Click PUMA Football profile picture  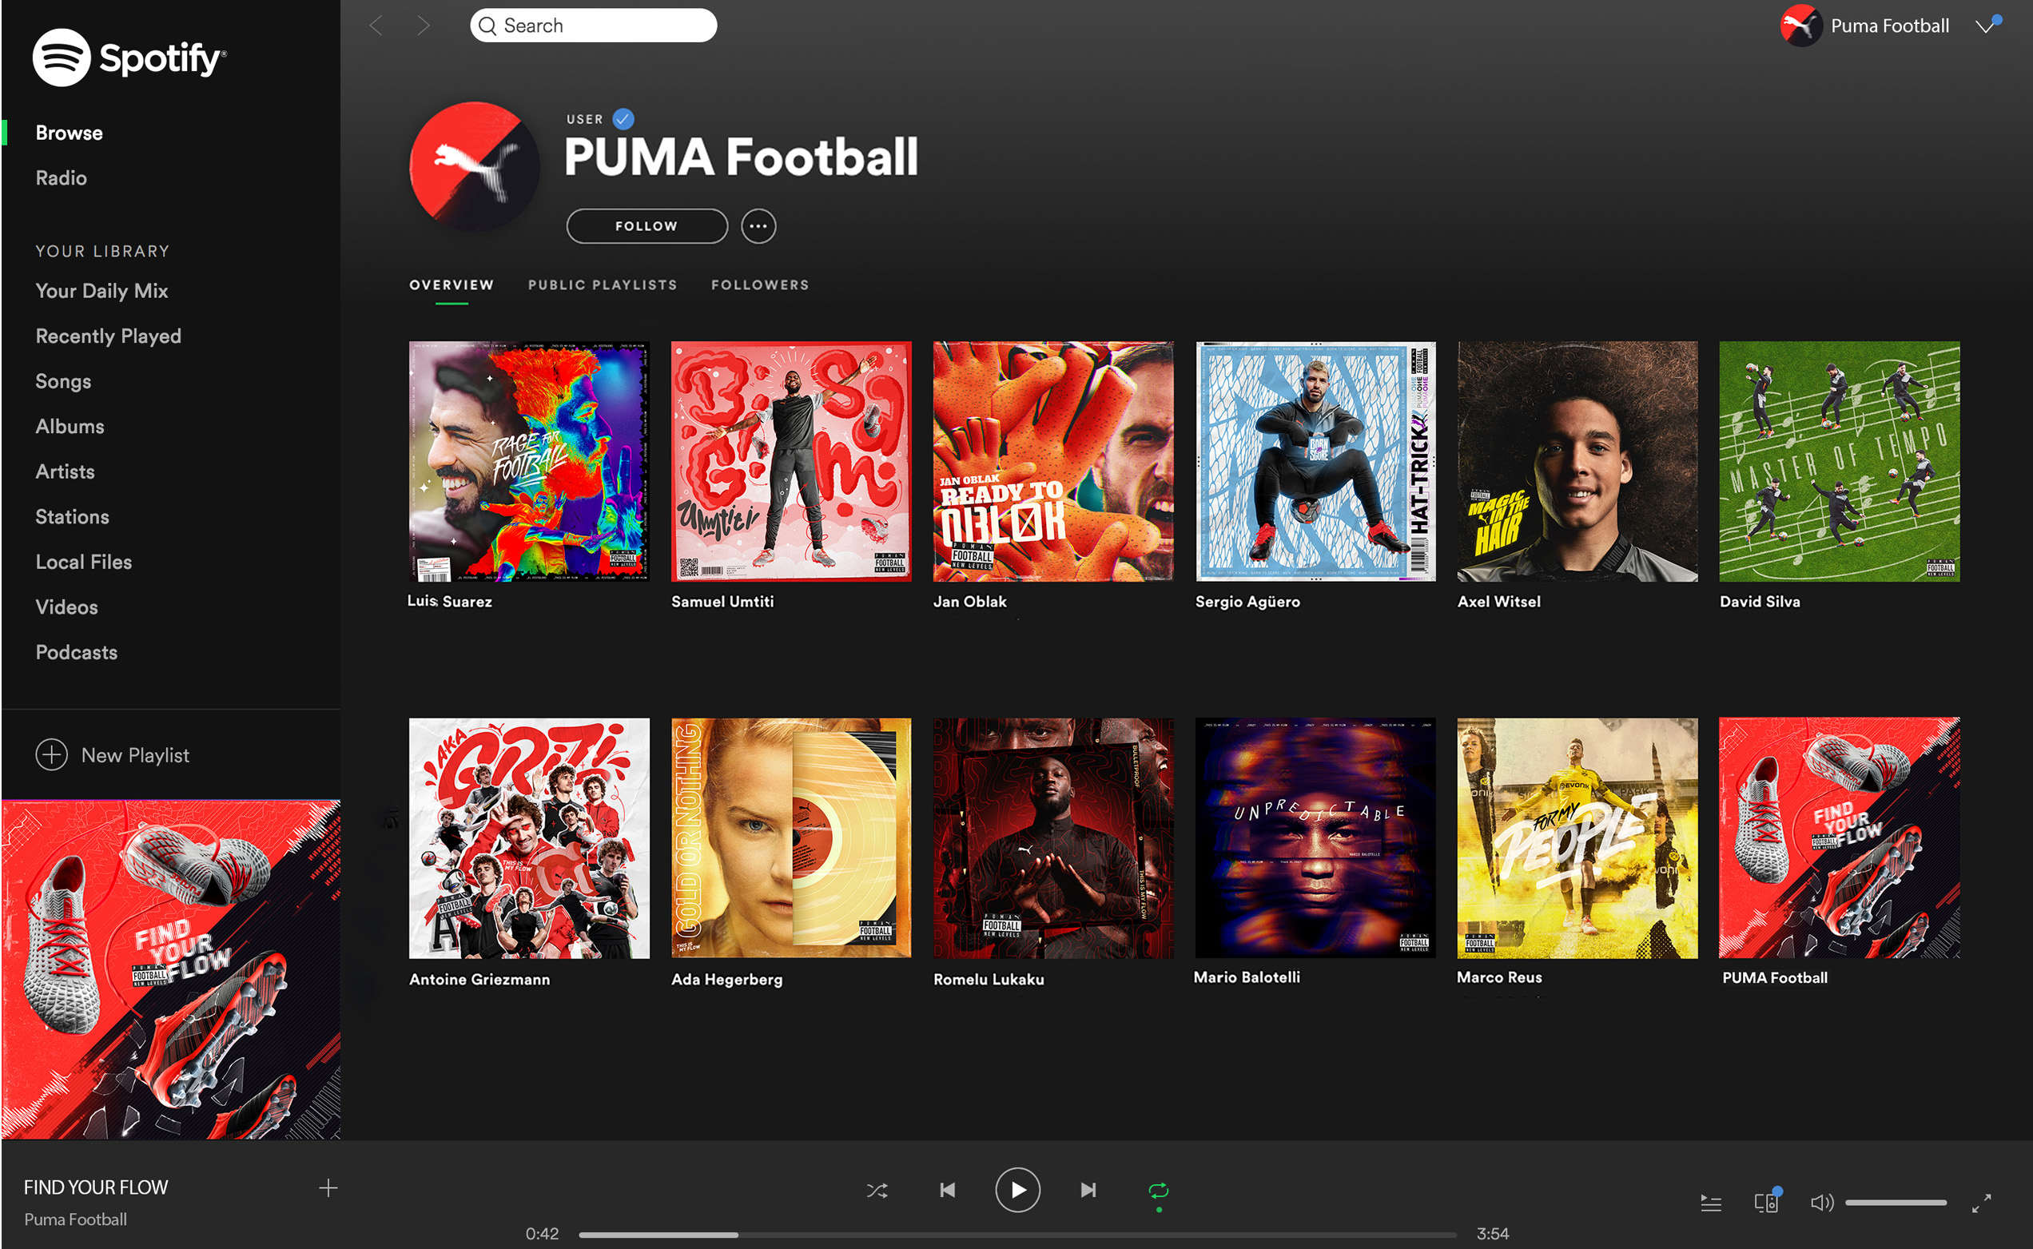pos(474,167)
